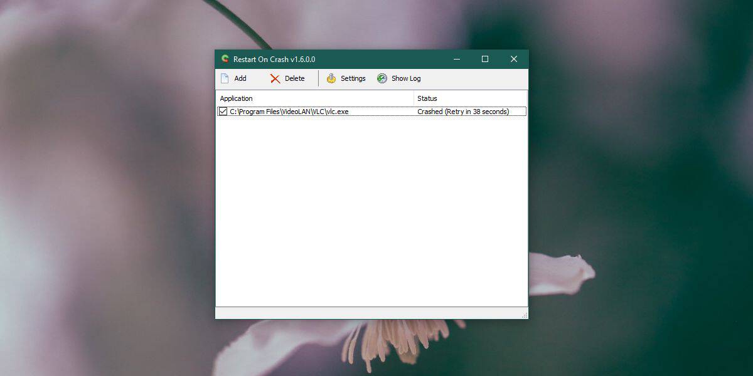Click the 'Crashed (Retry in 38 seconds)' status
The height and width of the screenshot is (376, 753).
click(x=463, y=112)
